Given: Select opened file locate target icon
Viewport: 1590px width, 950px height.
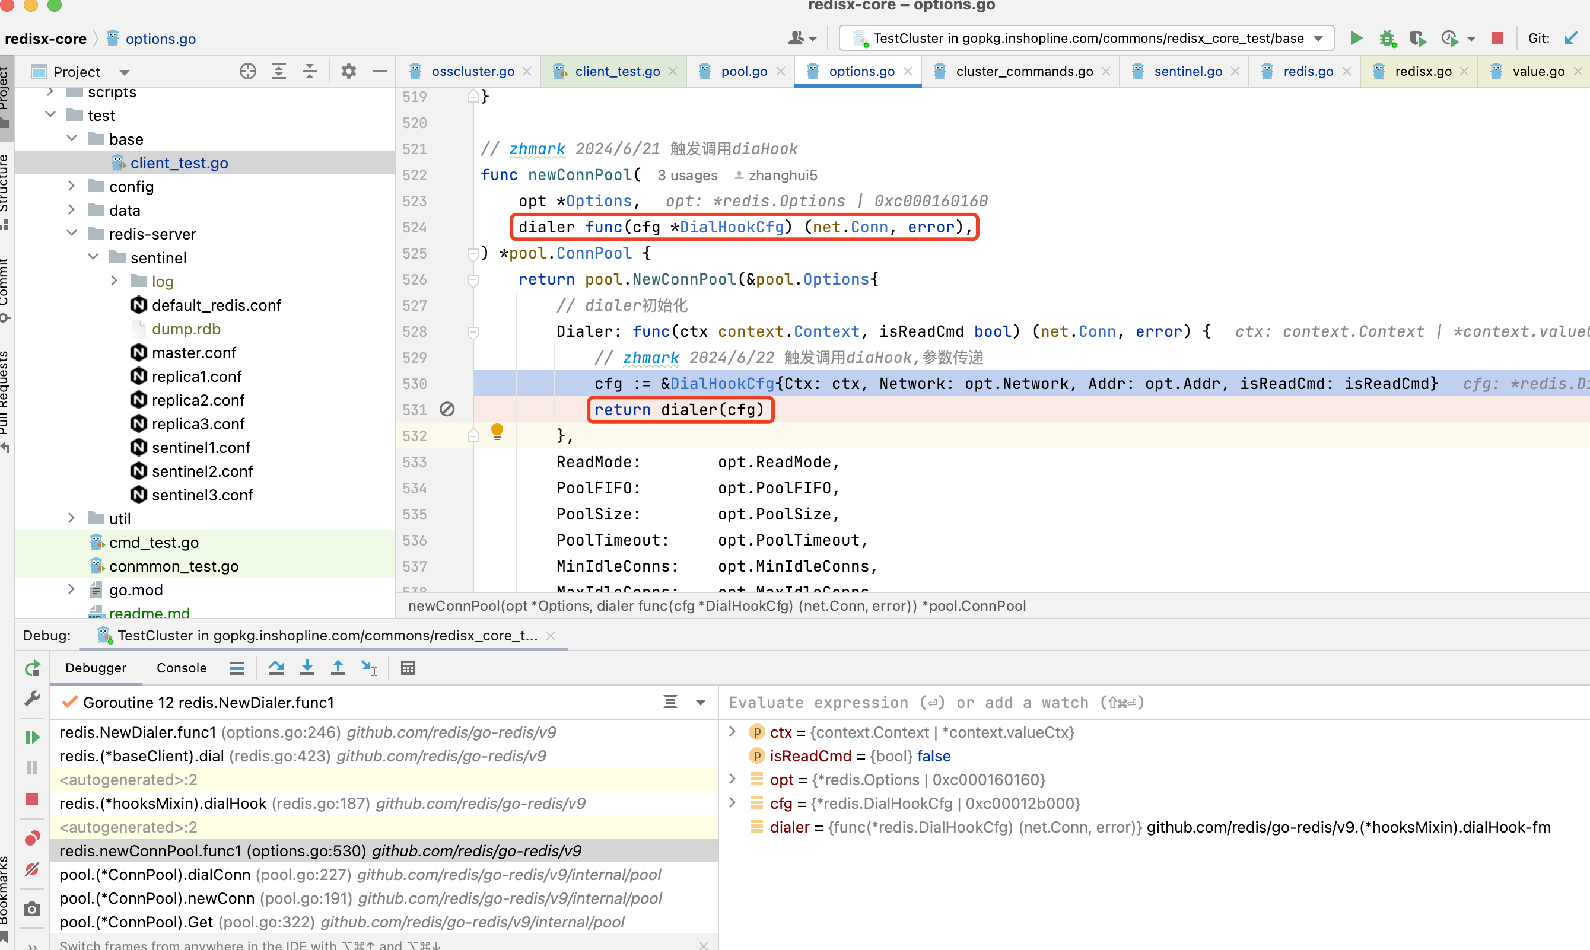Looking at the screenshot, I should click(x=248, y=72).
